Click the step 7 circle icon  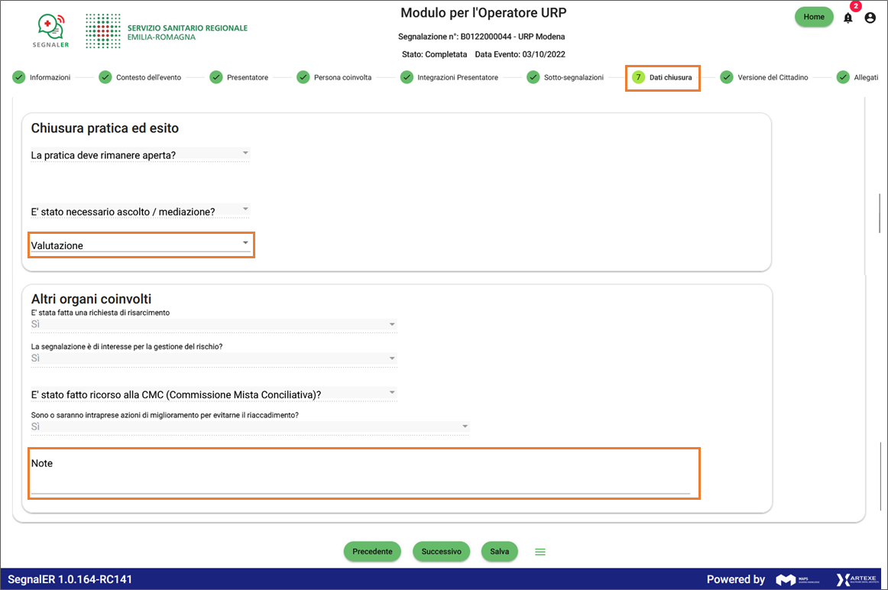click(x=638, y=77)
